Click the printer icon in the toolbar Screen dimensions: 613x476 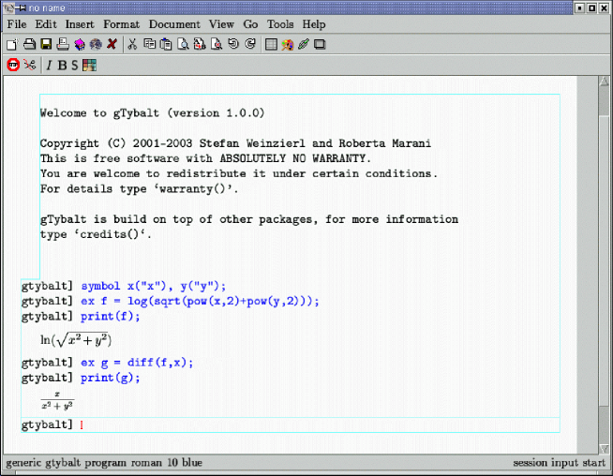pyautogui.click(x=62, y=44)
